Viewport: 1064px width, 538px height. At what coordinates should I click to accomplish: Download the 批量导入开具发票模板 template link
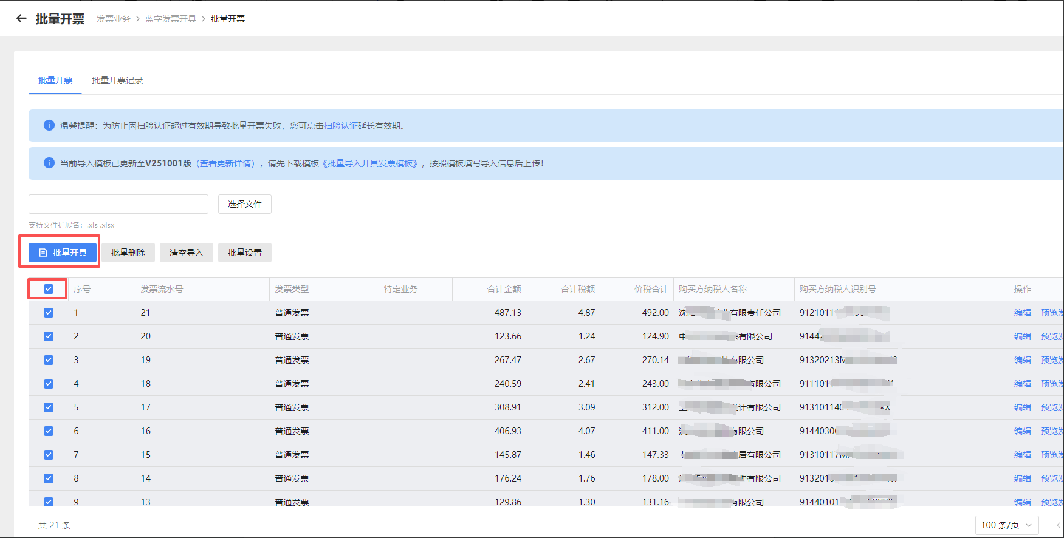tap(371, 163)
